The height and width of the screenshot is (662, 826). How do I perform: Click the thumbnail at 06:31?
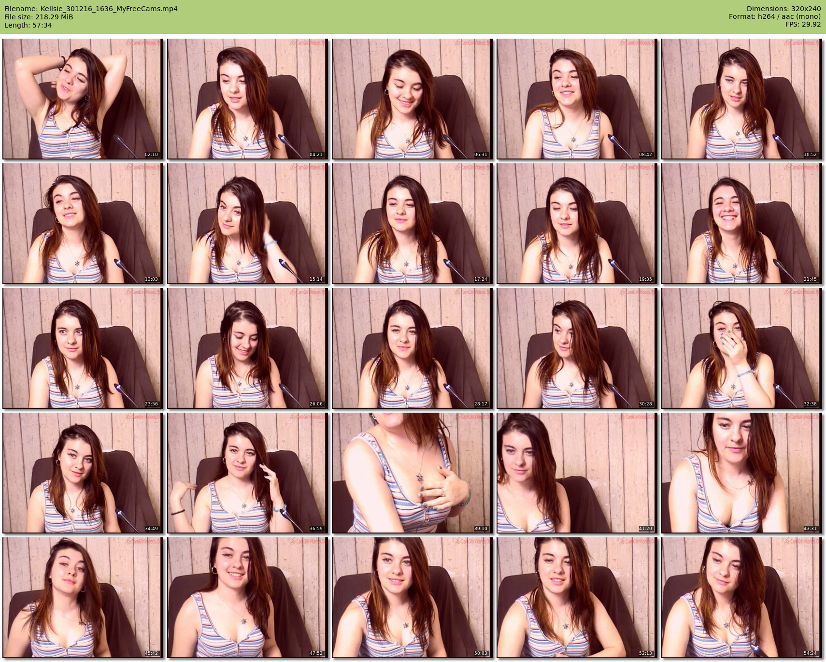point(413,99)
